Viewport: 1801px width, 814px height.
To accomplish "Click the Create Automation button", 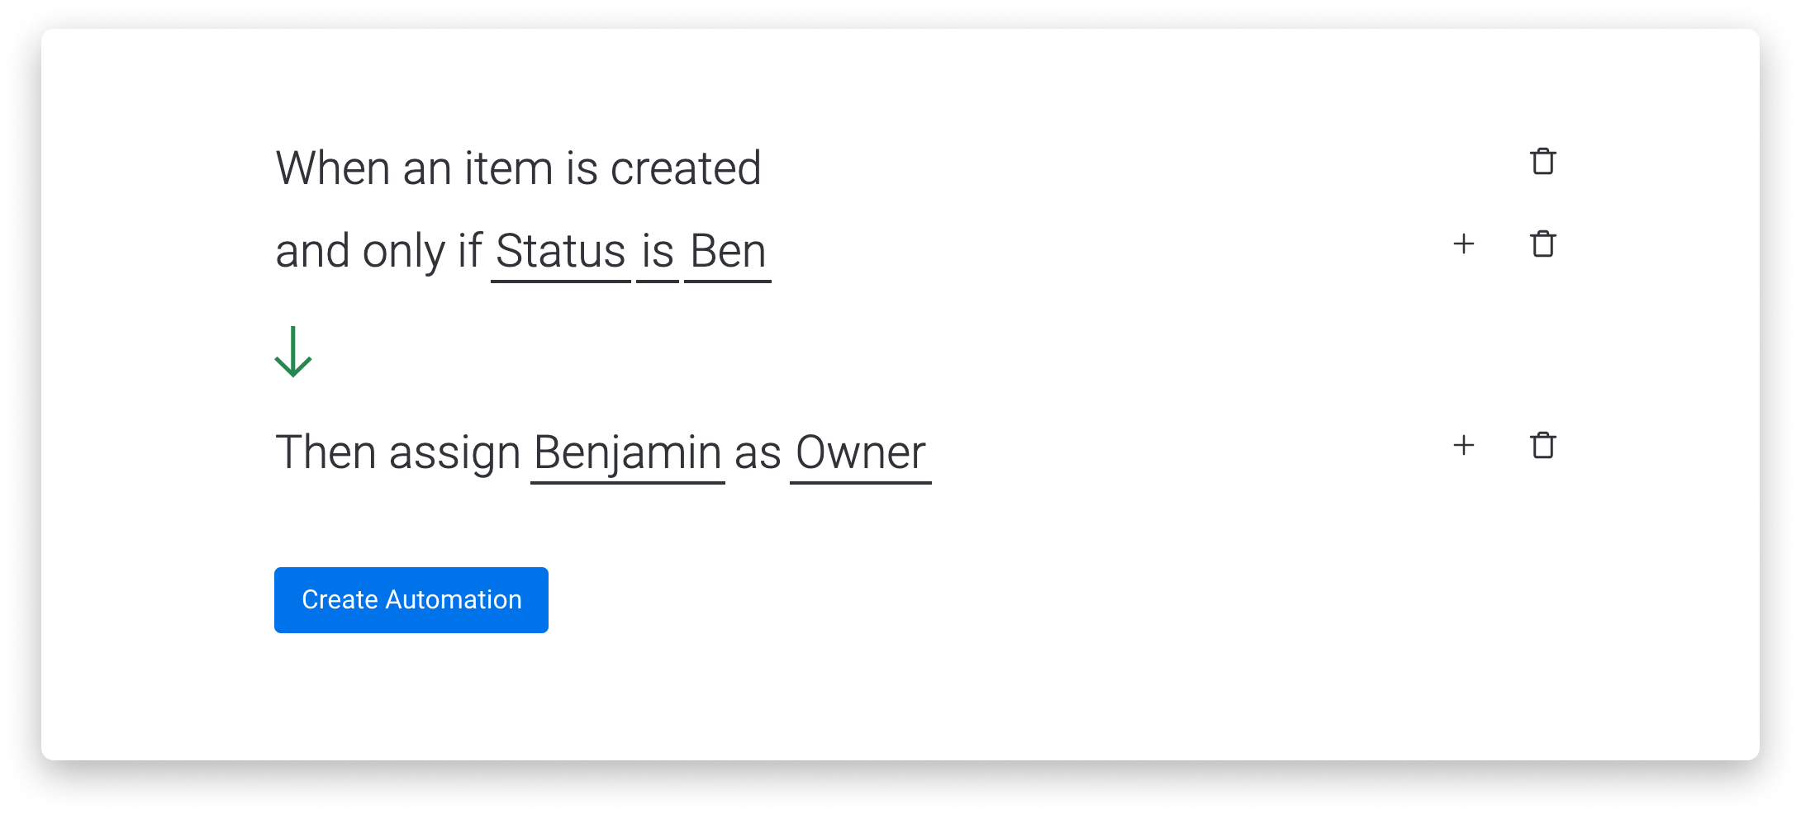I will click(411, 600).
